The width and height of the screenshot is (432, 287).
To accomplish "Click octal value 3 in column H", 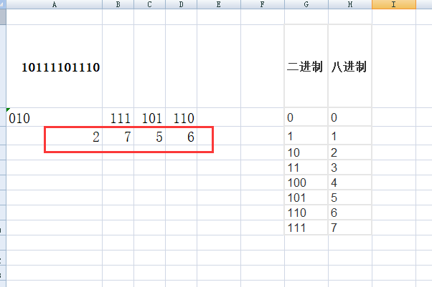I will pos(350,167).
